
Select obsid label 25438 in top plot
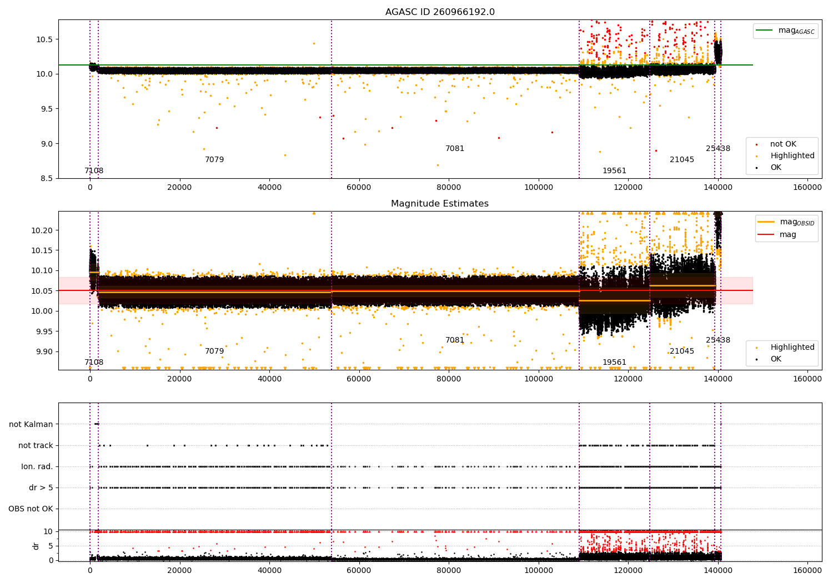pyautogui.click(x=718, y=149)
